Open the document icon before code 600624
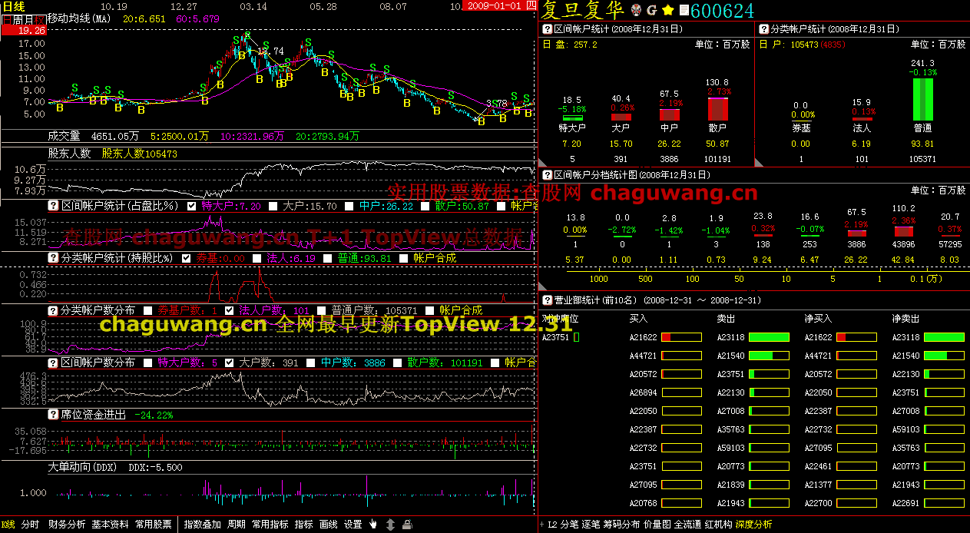Screen dimensions: 970x533 684,10
